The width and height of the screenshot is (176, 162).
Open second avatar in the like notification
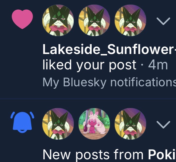pos(94,20)
